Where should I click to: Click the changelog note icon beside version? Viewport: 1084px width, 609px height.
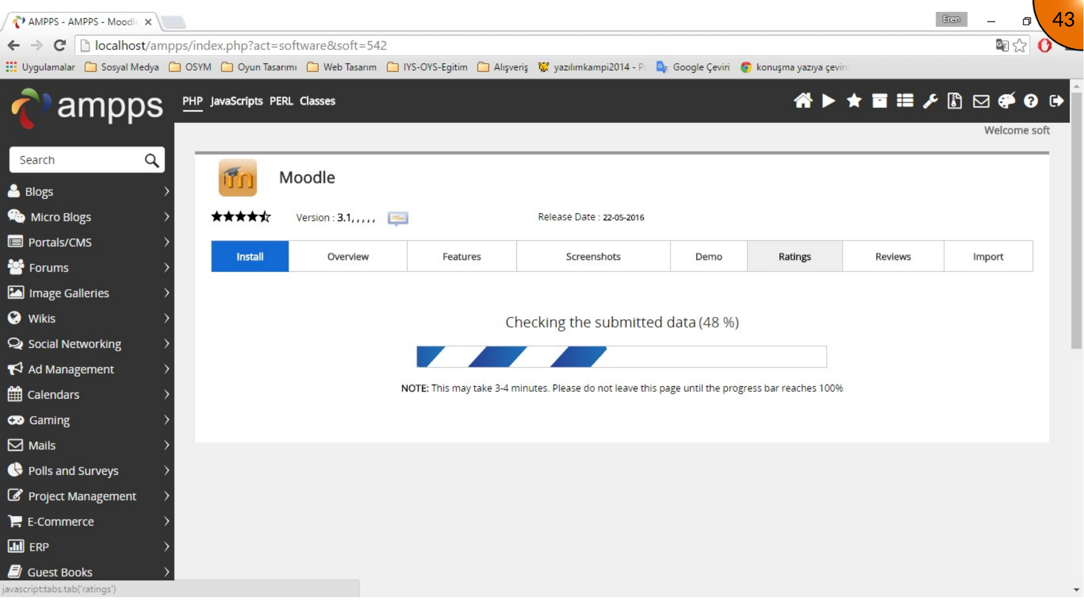[398, 218]
